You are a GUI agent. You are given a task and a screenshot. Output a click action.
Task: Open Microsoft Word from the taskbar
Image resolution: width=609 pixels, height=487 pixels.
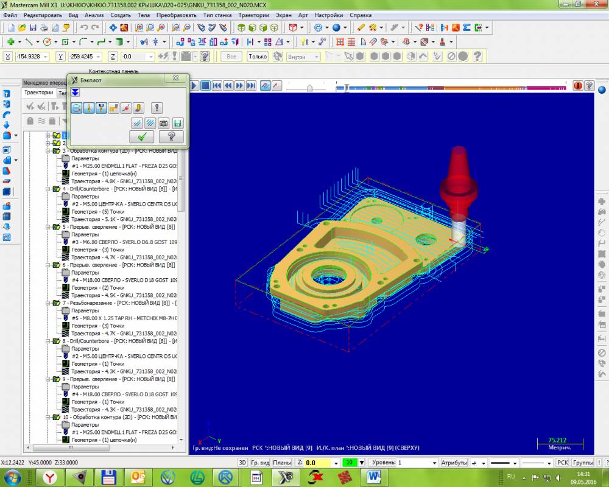[374, 477]
